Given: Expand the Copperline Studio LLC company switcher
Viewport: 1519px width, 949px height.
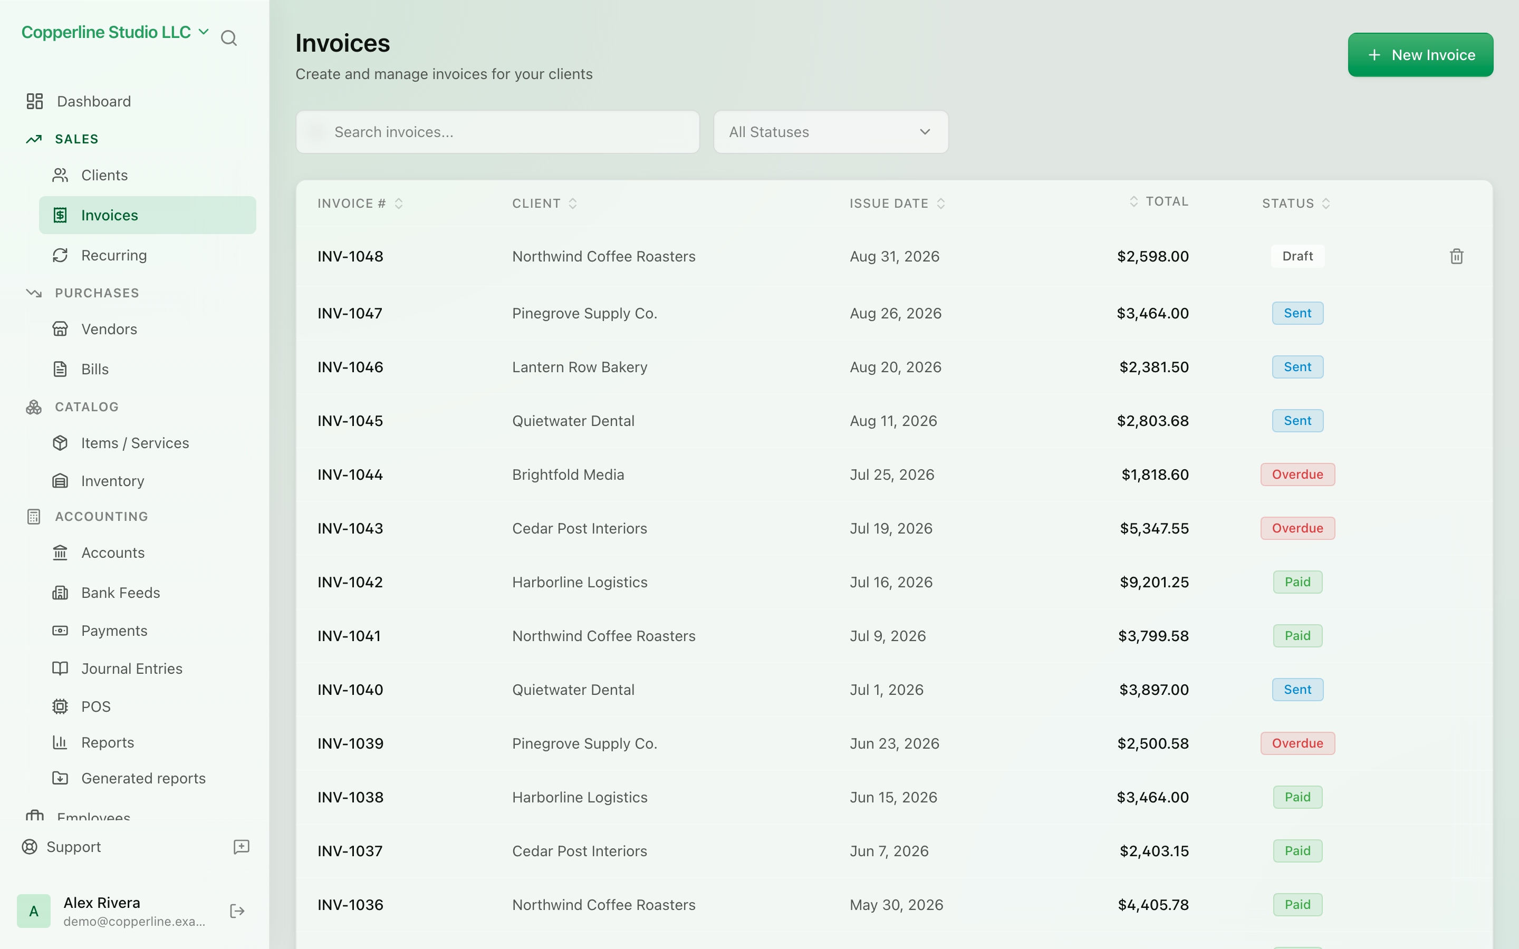Looking at the screenshot, I should (116, 32).
